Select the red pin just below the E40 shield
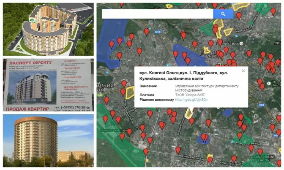The height and width of the screenshot is (170, 284). [x=106, y=100]
